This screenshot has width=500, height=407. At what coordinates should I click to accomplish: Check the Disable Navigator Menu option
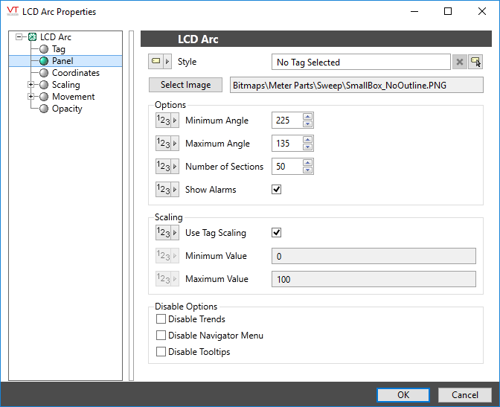click(x=161, y=336)
